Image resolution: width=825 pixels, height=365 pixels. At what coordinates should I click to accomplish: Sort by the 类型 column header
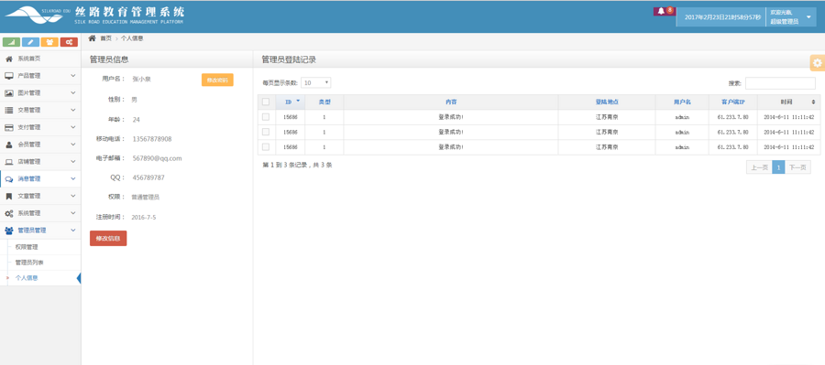tap(324, 102)
